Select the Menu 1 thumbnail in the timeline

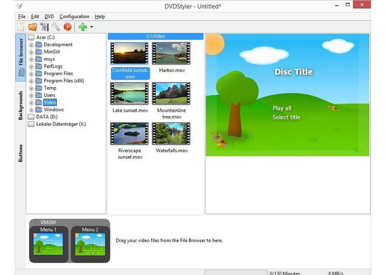[x=49, y=244]
